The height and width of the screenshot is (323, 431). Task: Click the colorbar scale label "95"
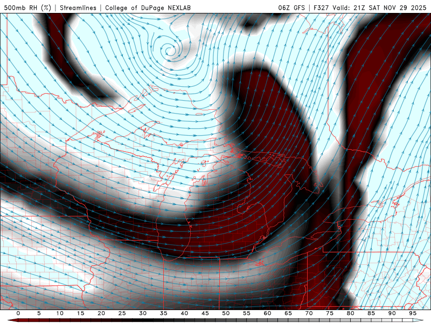(x=413, y=313)
